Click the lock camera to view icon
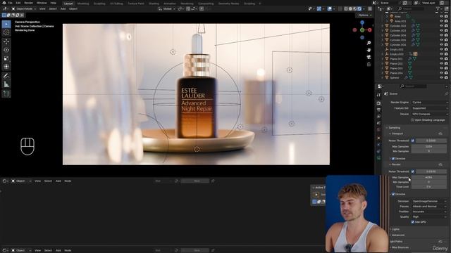Viewport: 451px width, 253px height. click(369, 64)
